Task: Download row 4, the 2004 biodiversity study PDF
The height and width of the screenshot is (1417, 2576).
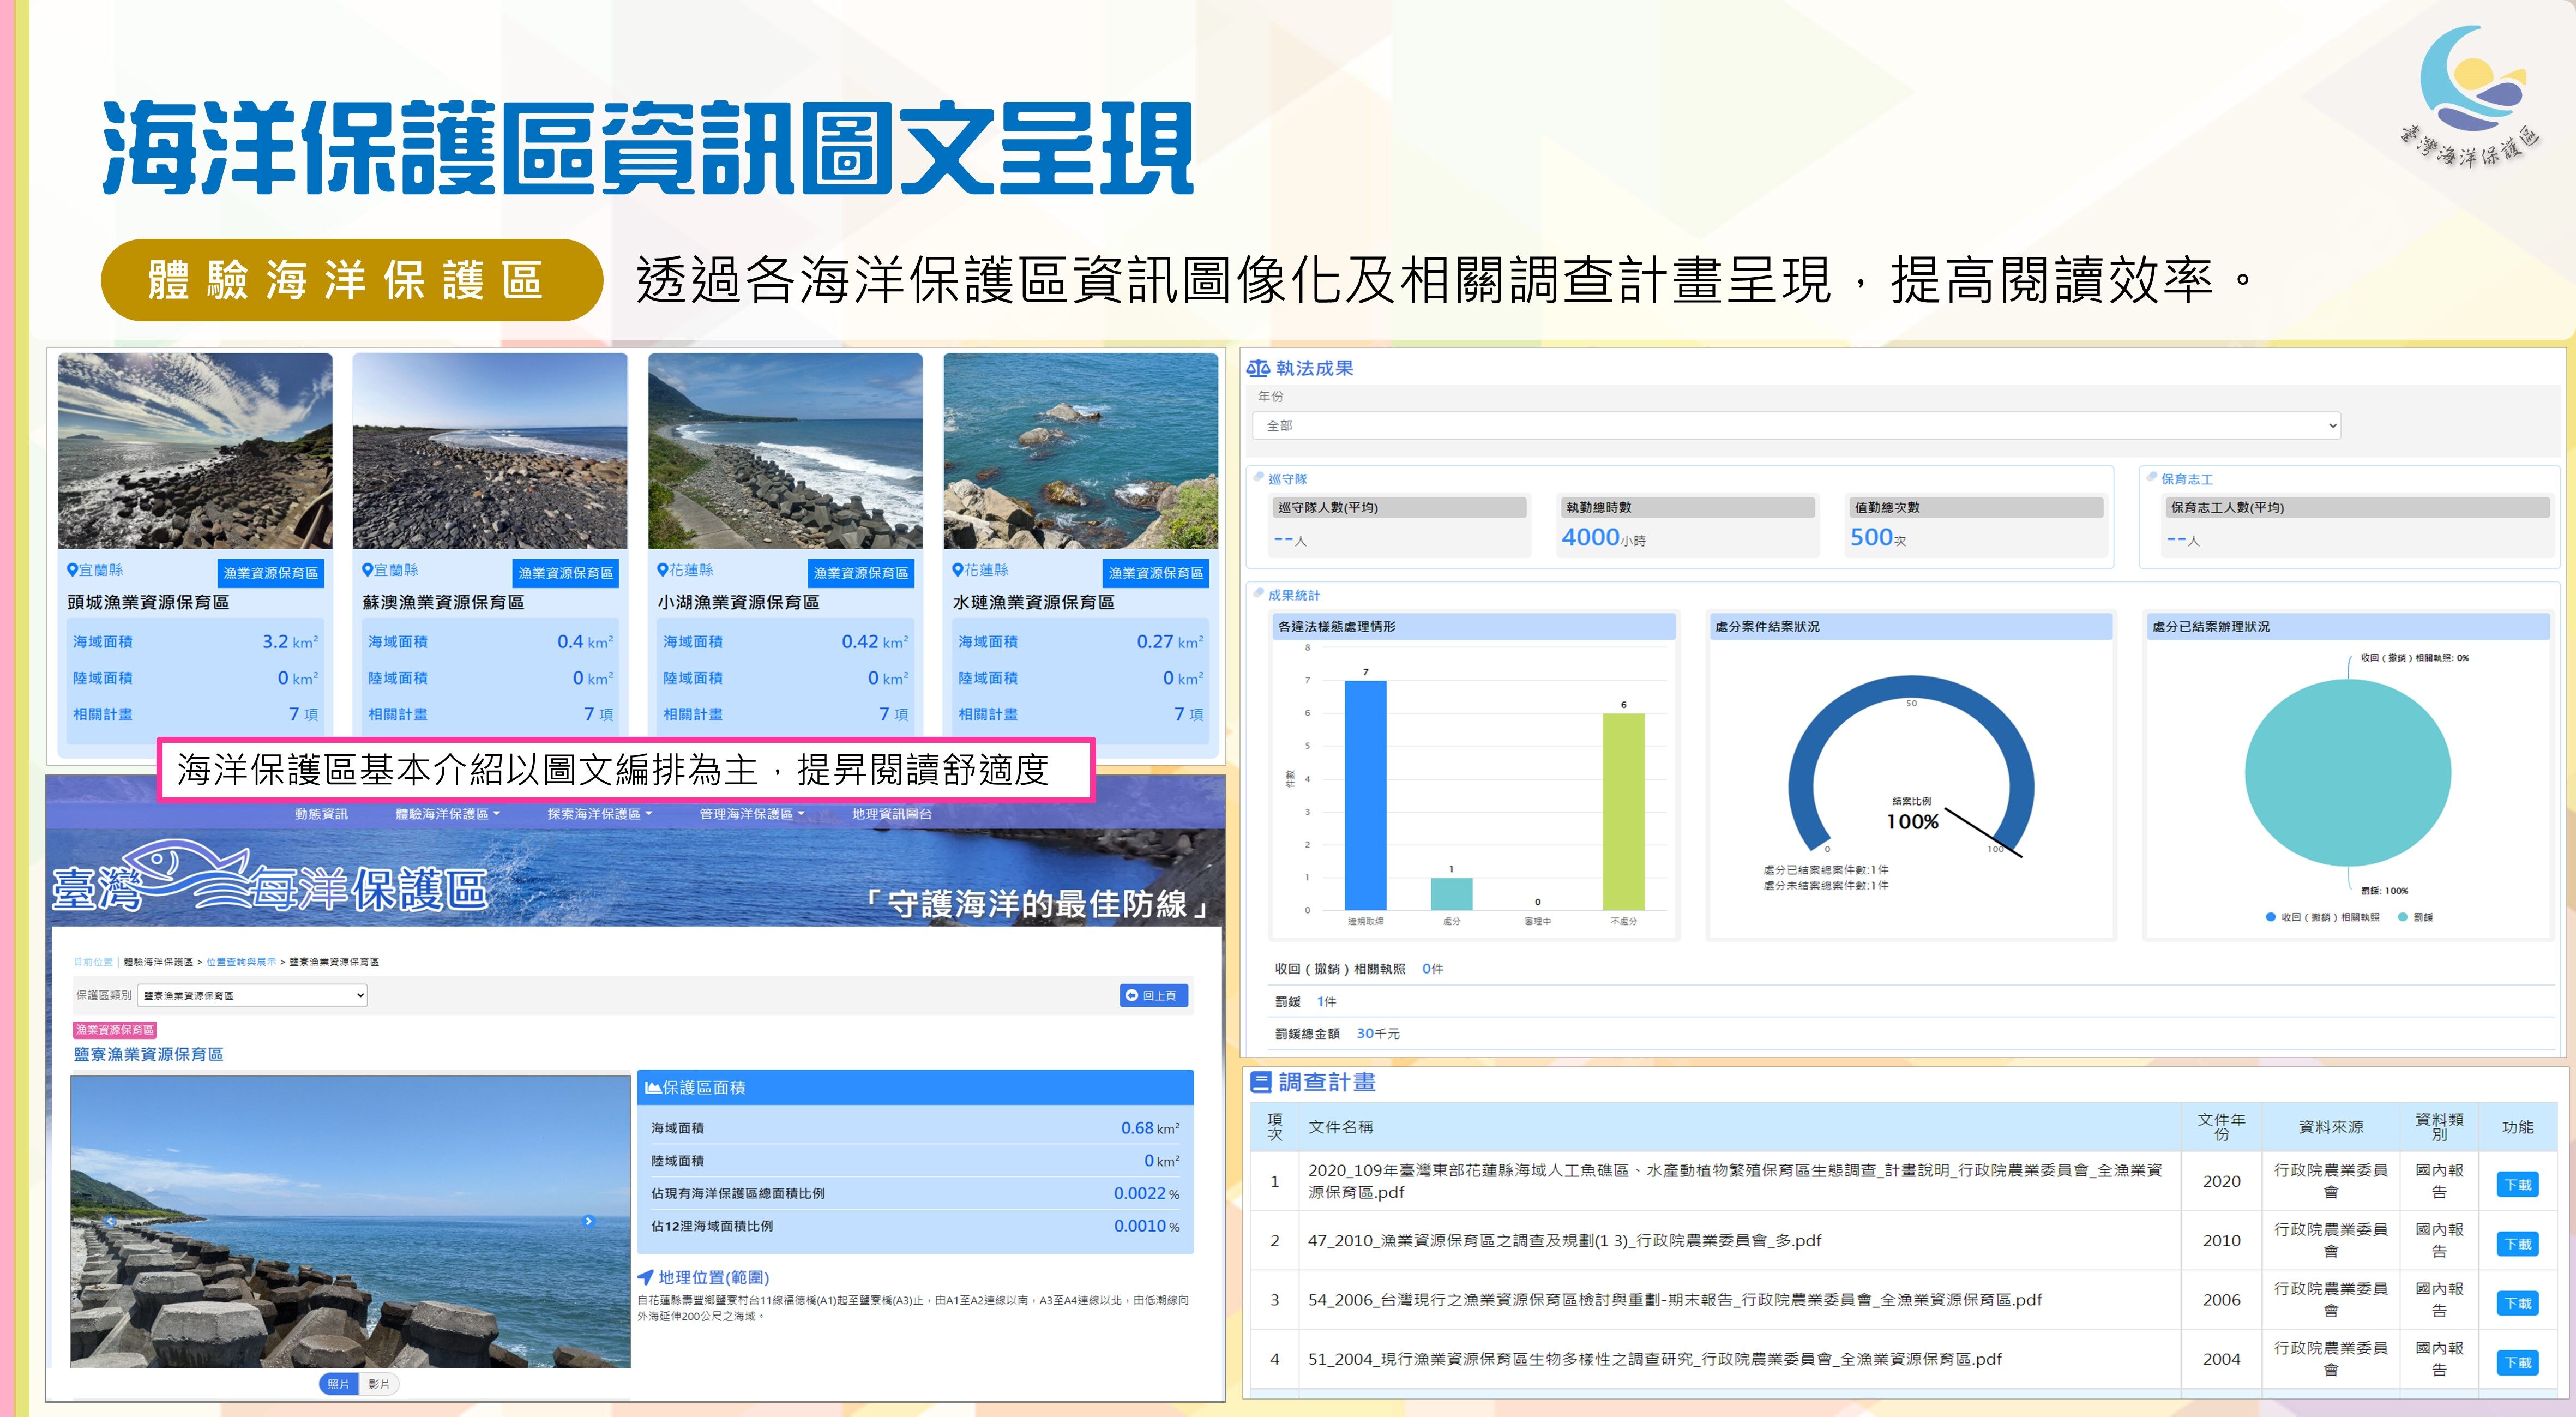Action: [x=2517, y=1362]
